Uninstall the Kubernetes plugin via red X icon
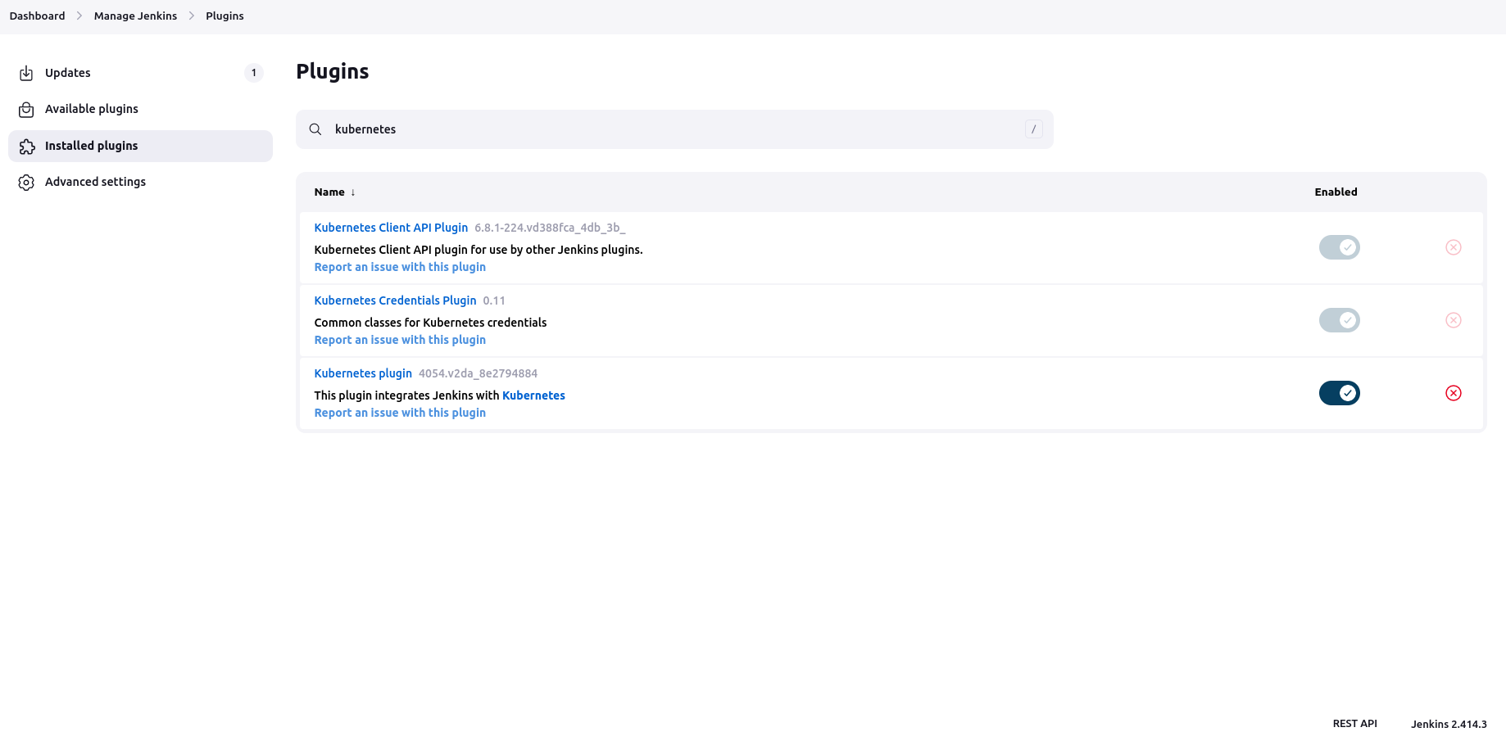The height and width of the screenshot is (741, 1506). pyautogui.click(x=1453, y=393)
